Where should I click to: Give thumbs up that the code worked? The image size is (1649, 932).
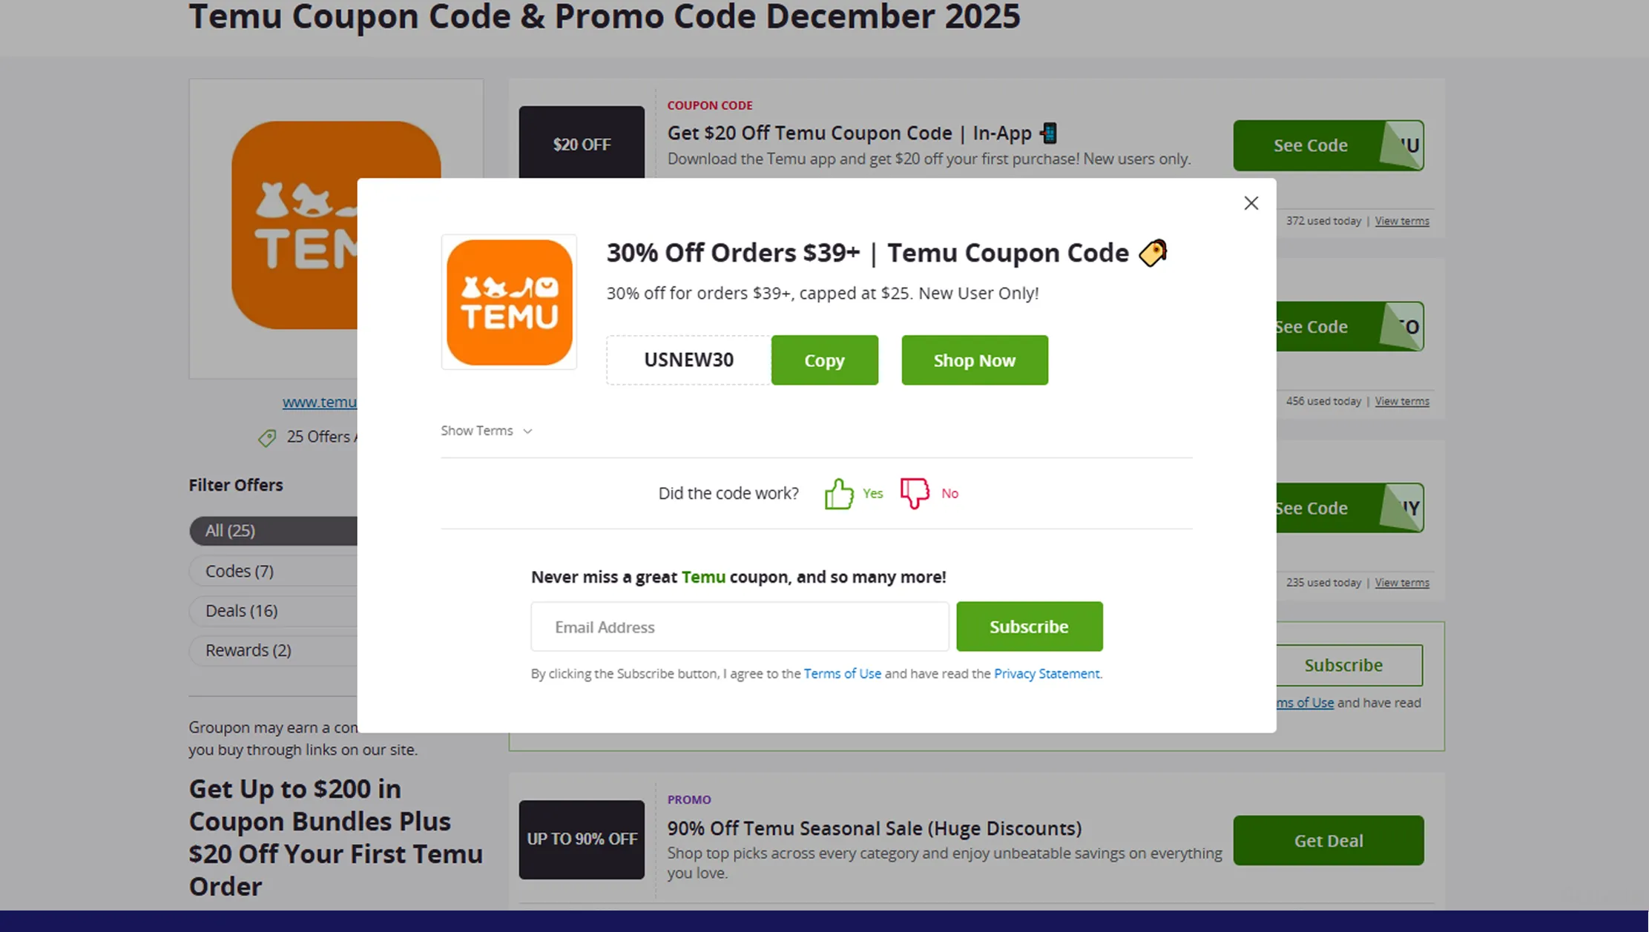click(838, 492)
